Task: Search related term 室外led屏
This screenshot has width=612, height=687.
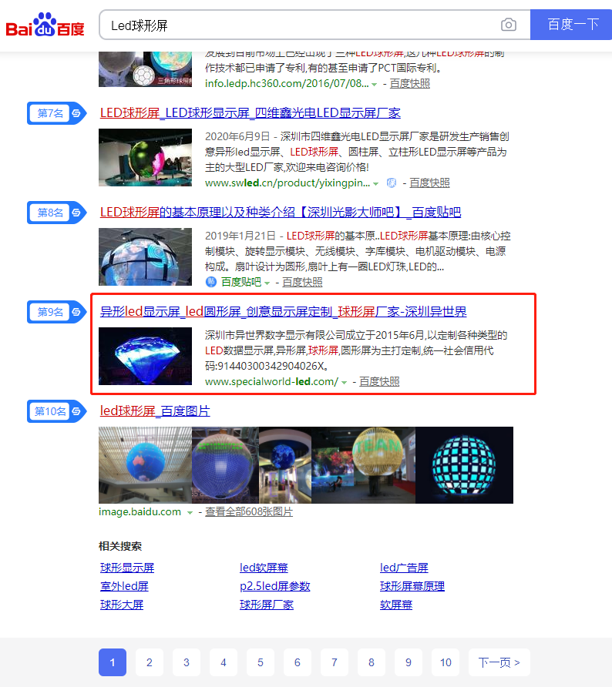Action: (x=125, y=586)
